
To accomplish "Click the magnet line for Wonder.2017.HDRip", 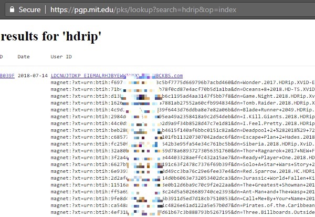I will pyautogui.click(x=183, y=82).
